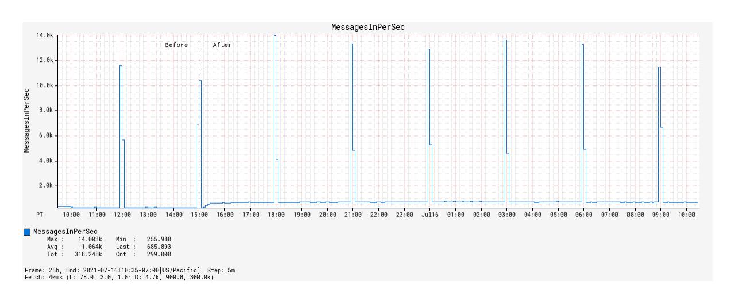Click the 03:00 tick label on x-axis
Viewport: 736px width, 304px height.
(507, 215)
